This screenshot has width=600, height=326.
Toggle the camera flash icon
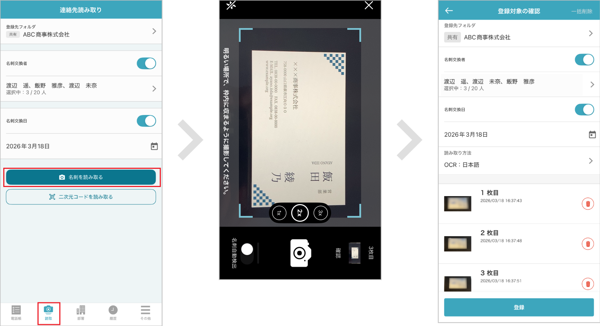pyautogui.click(x=231, y=5)
